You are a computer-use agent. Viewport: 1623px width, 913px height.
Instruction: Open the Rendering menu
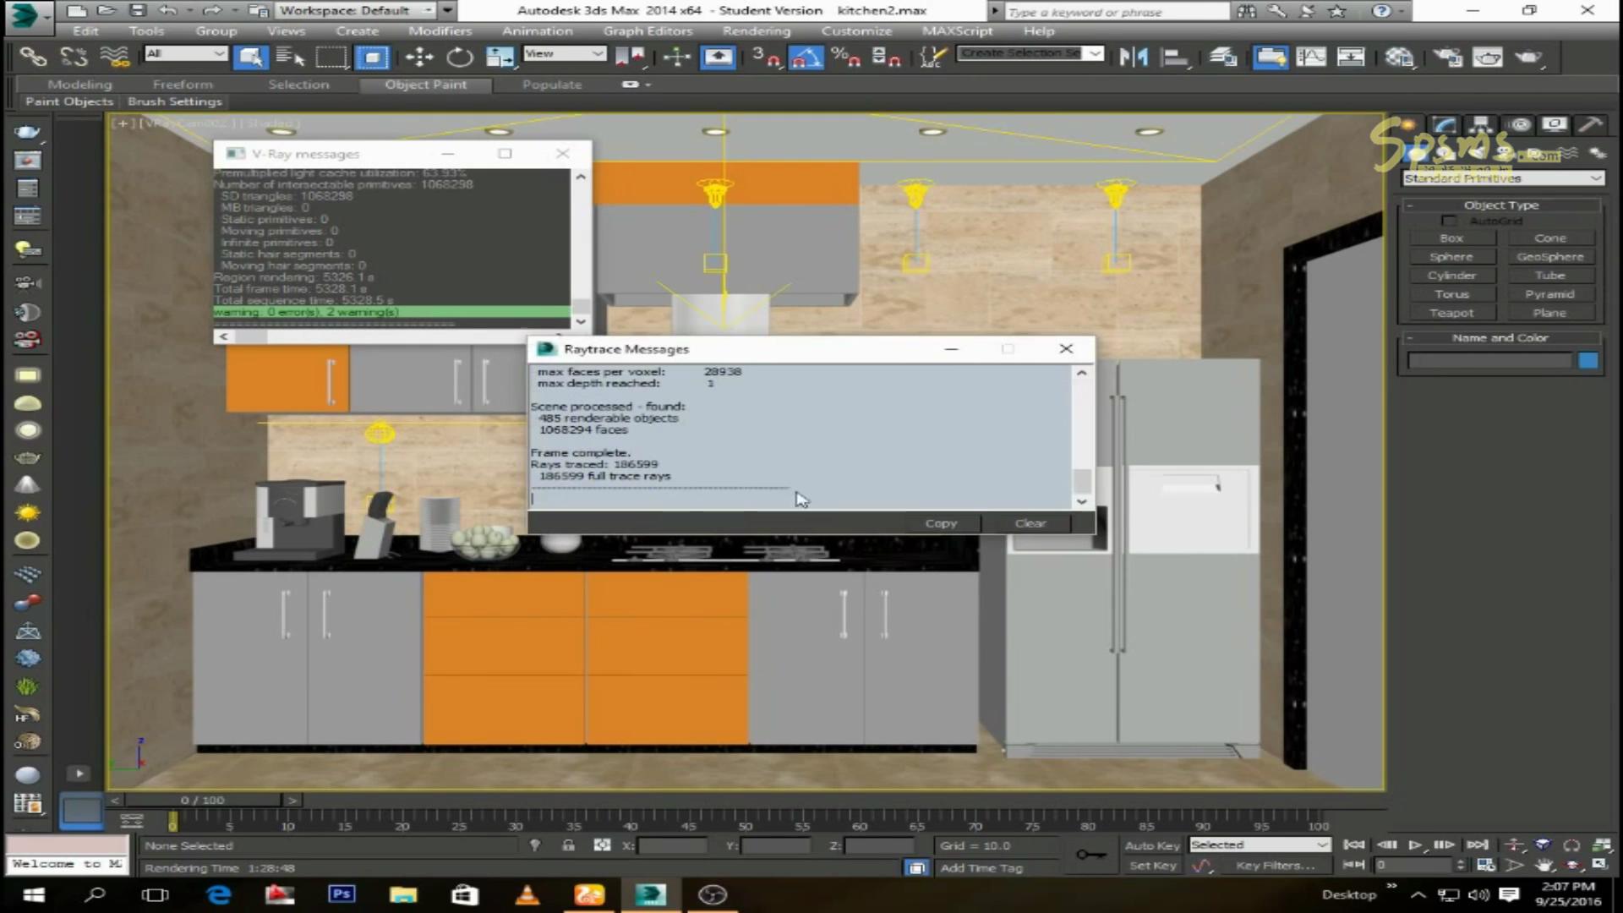point(756,30)
